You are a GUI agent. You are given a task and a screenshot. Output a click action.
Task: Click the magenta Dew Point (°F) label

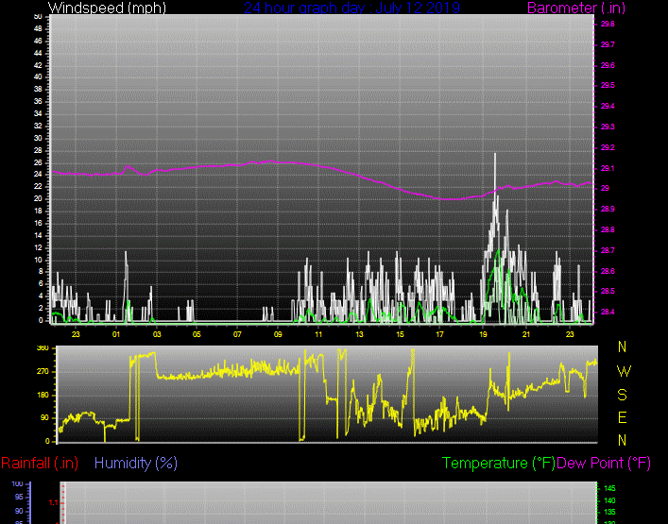[605, 463]
